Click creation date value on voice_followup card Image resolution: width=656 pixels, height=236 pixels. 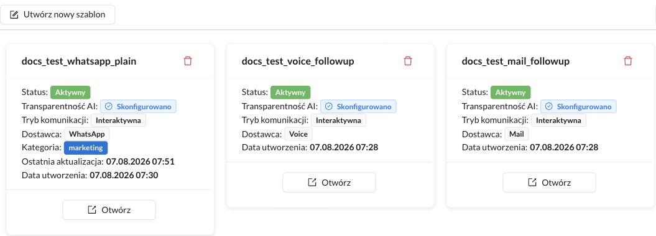coord(344,147)
